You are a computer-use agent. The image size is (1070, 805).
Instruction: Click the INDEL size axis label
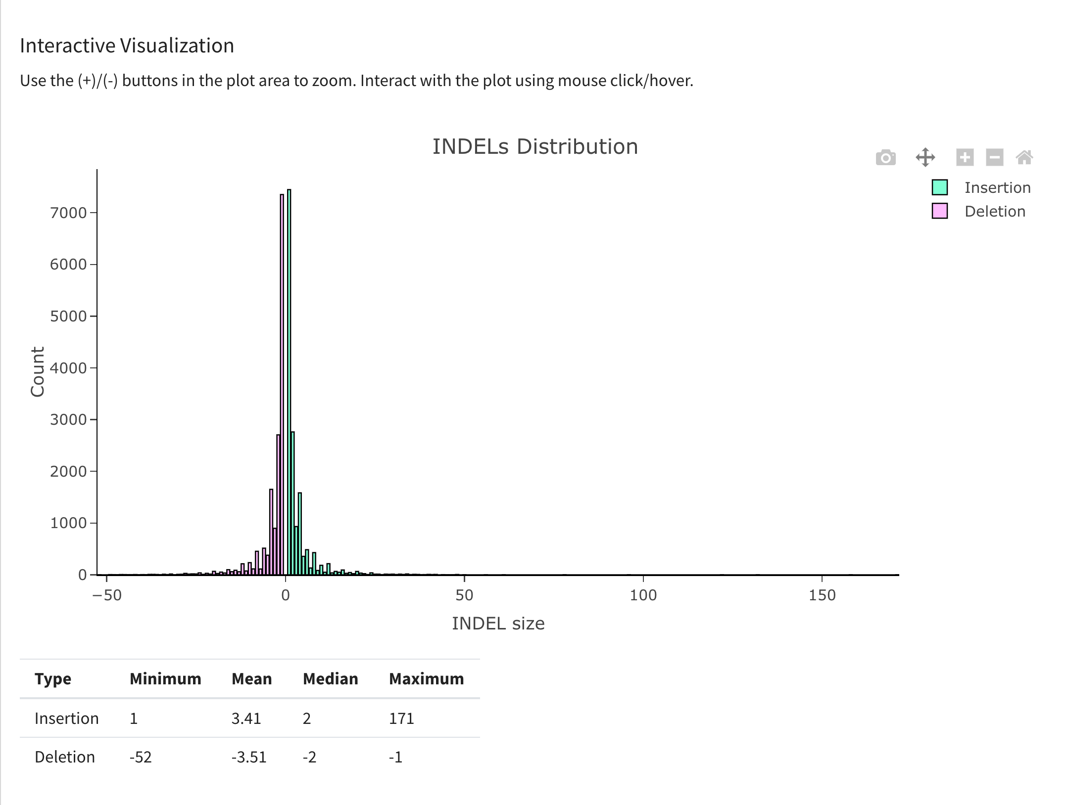498,624
